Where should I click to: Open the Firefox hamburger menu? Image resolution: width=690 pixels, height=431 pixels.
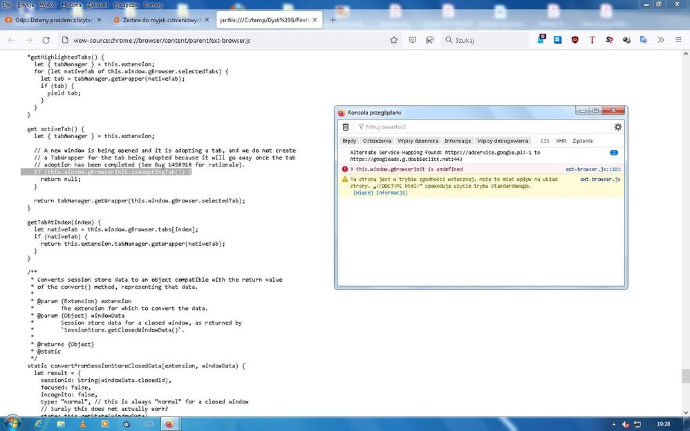point(678,40)
